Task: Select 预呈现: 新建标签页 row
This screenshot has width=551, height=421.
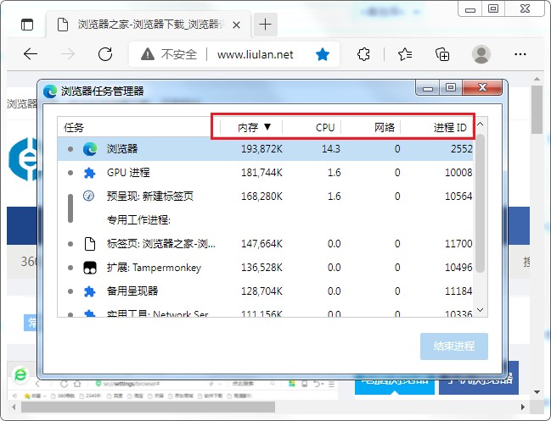Action: (265, 196)
